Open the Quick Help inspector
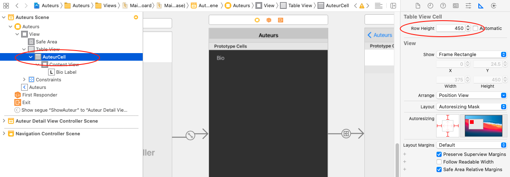 tap(443, 6)
